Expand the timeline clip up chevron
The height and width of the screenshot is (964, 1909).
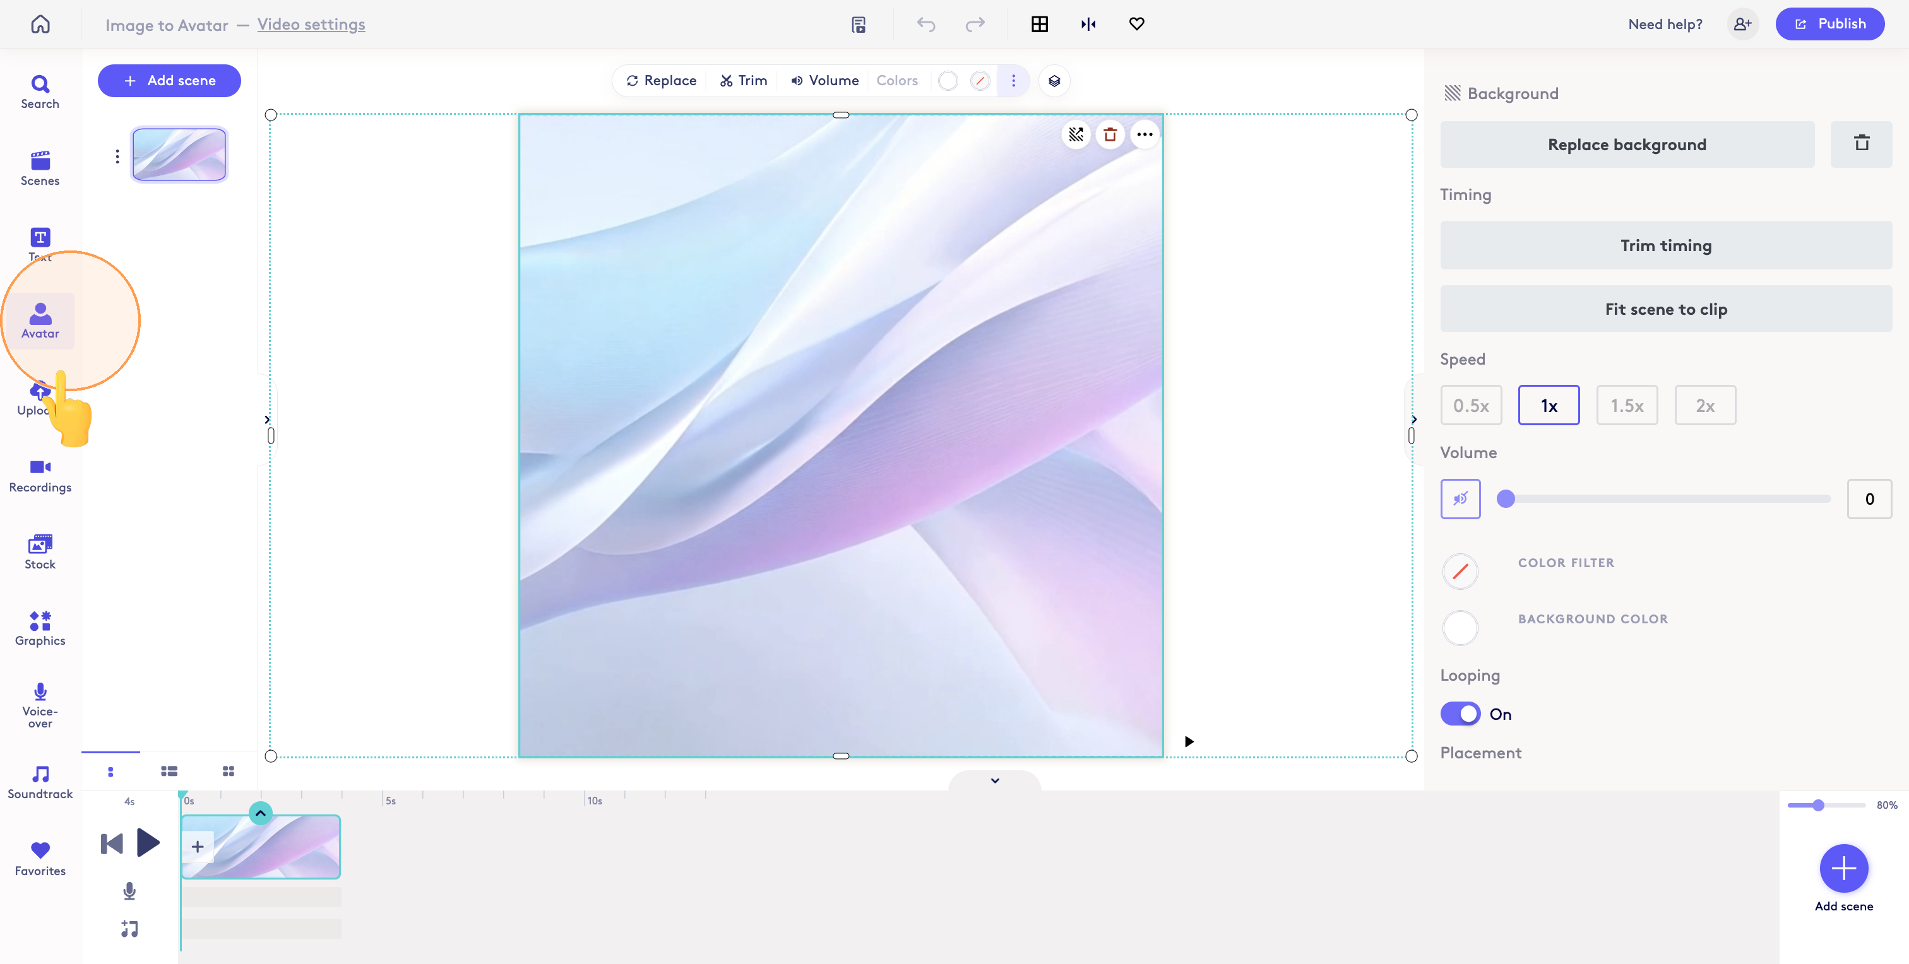point(260,813)
